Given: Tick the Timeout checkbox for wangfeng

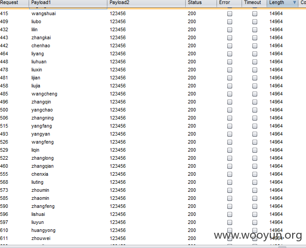Looking at the screenshot, I should [255, 142].
